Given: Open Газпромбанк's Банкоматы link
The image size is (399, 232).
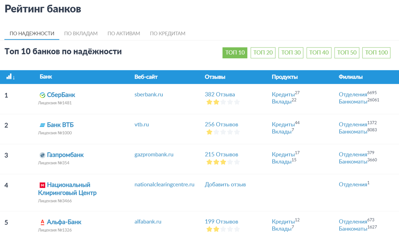Looking at the screenshot, I should click(x=353, y=162).
